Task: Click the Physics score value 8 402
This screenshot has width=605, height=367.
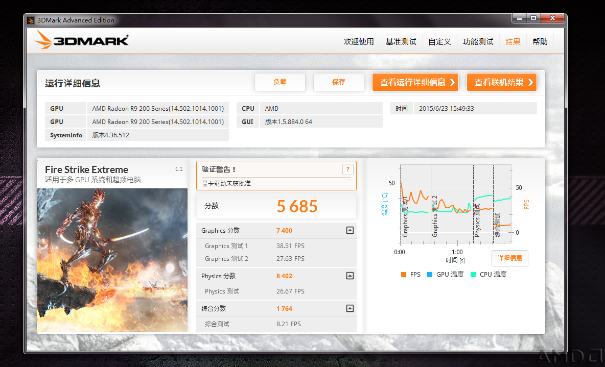Action: click(x=285, y=276)
